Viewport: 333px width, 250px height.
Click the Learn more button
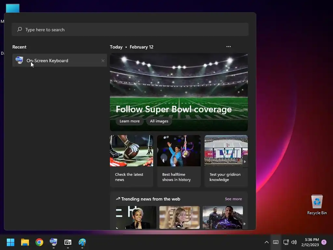(x=129, y=121)
